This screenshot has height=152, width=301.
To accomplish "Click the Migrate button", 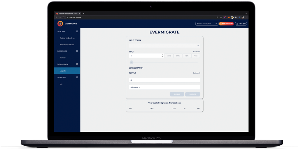I will click(193, 94).
